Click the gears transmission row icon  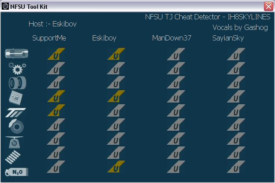point(17,68)
